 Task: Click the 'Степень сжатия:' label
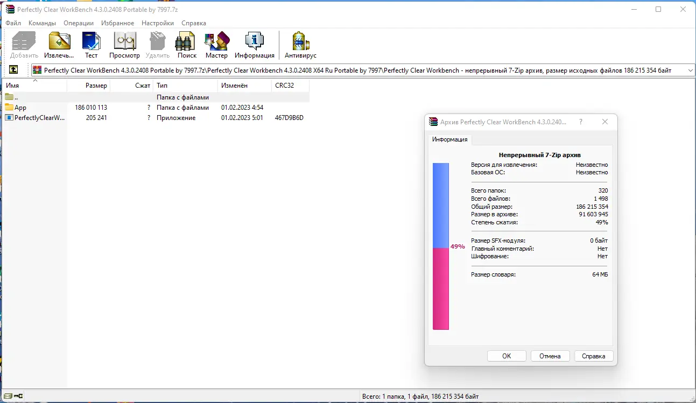[x=494, y=222]
